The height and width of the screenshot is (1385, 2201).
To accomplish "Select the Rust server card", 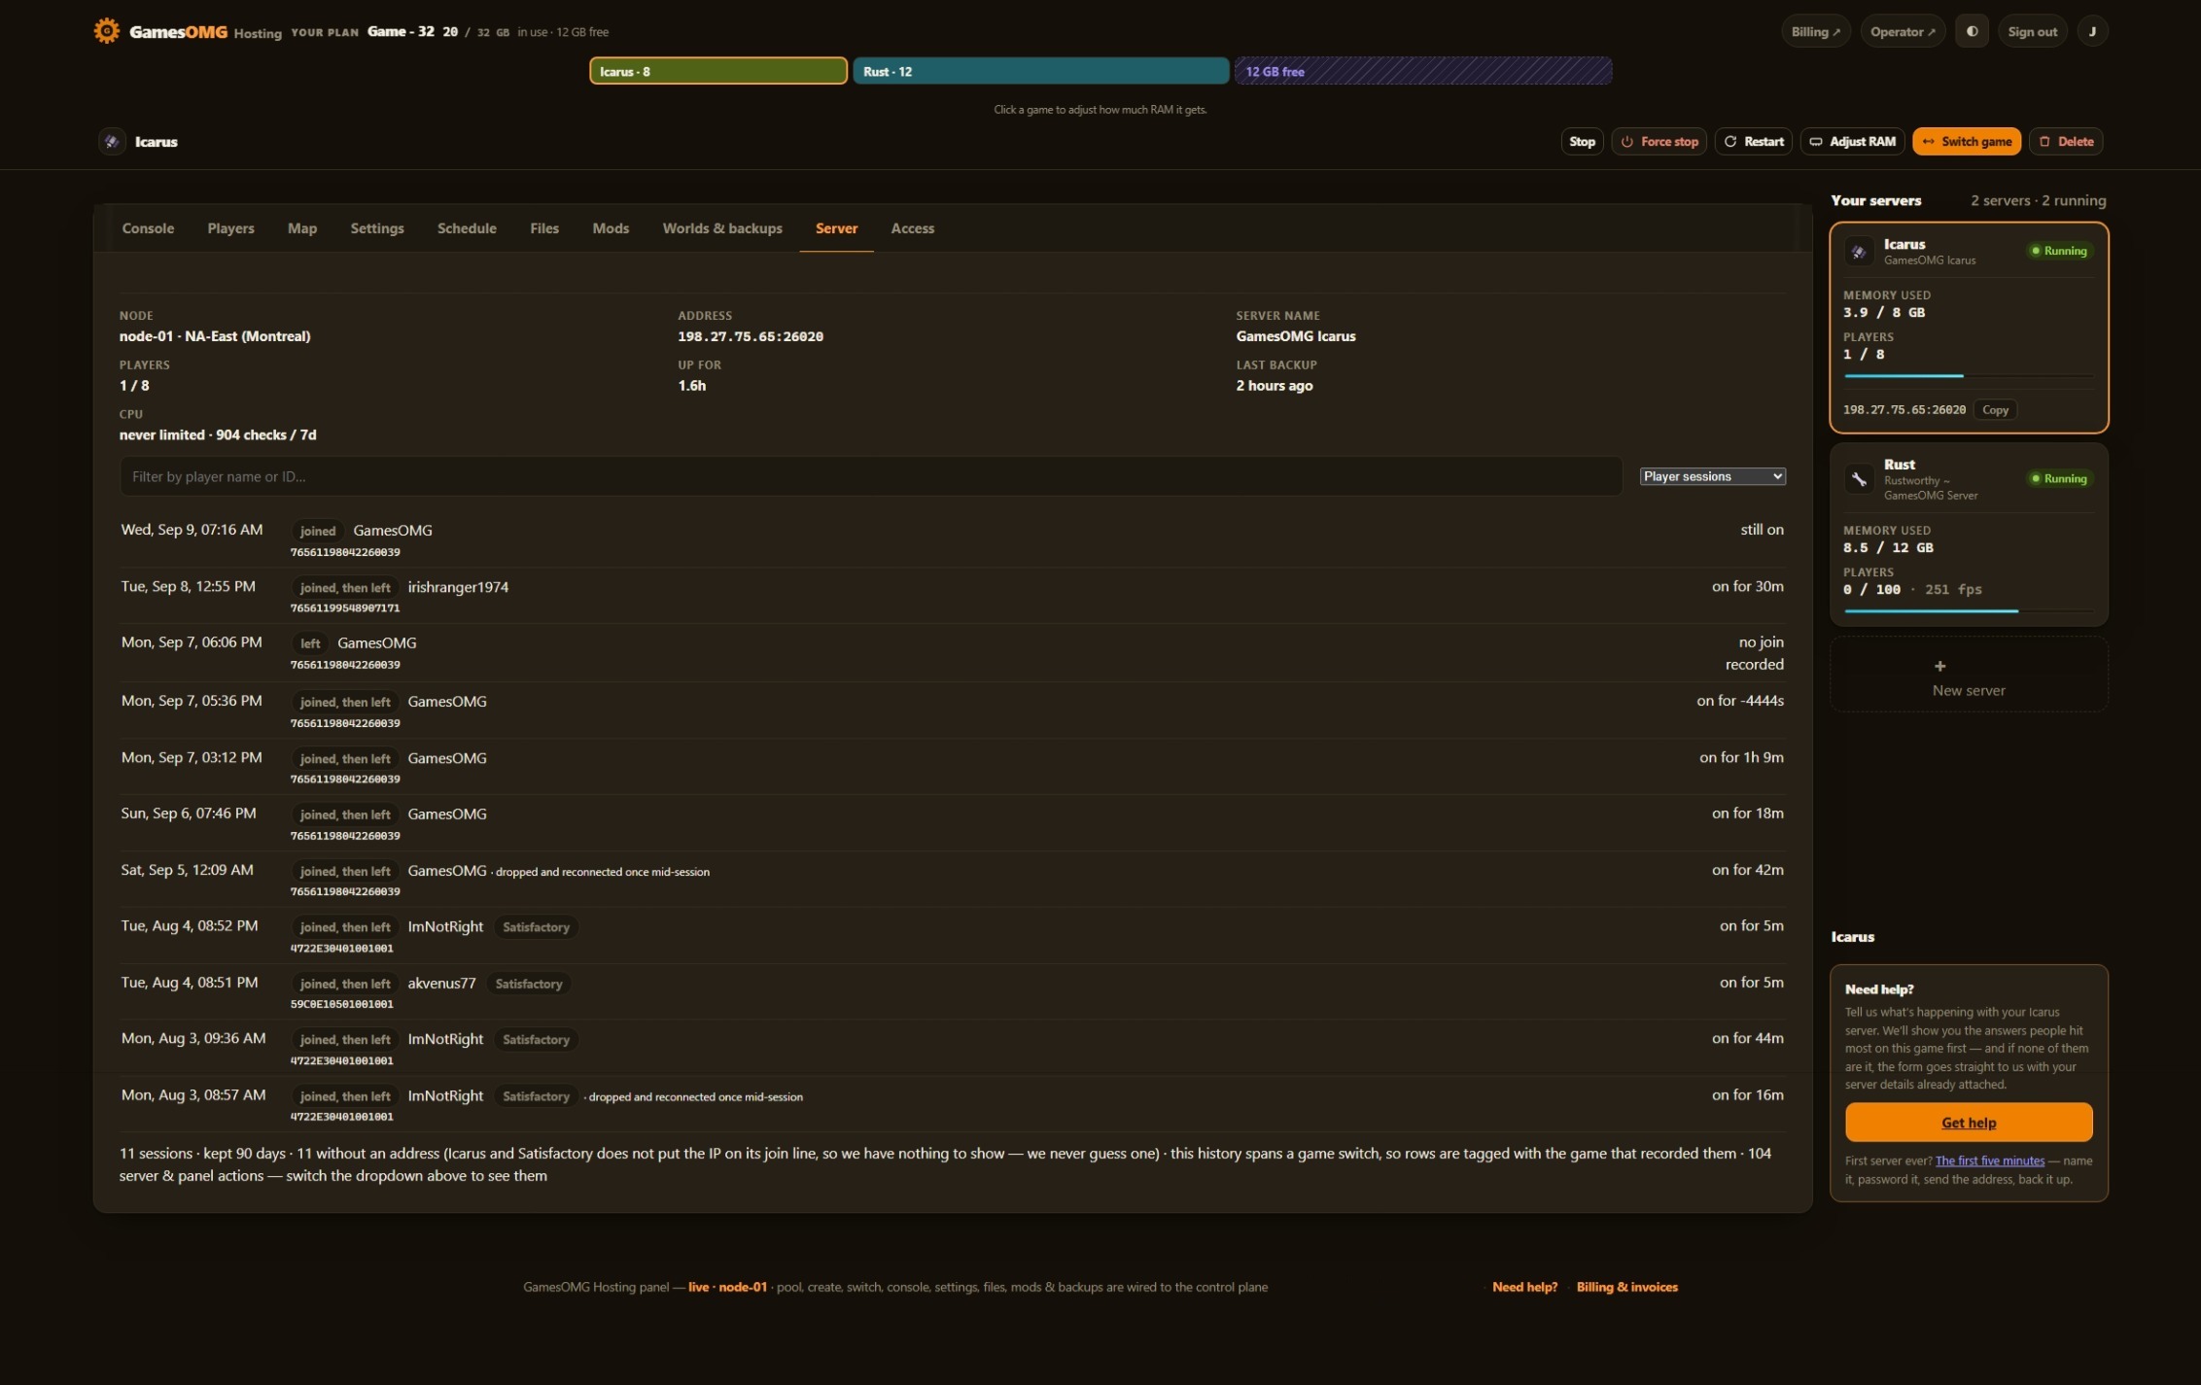I will click(x=1968, y=535).
